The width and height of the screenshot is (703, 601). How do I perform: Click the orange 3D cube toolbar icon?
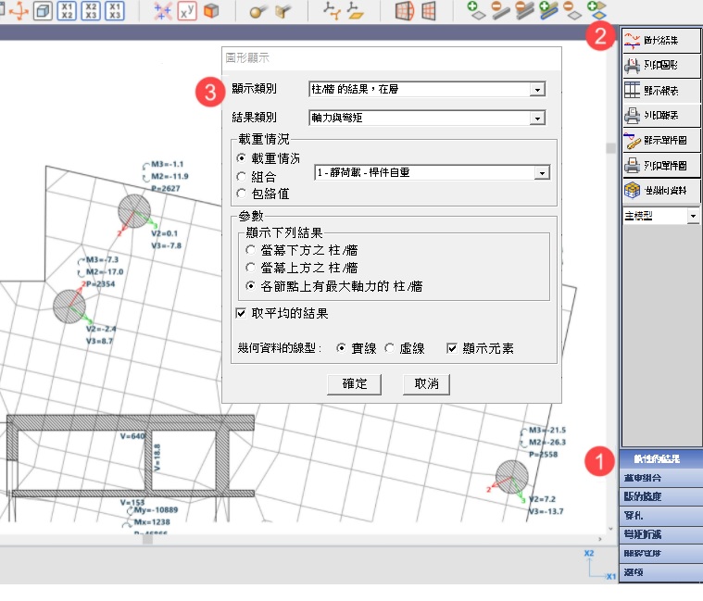point(212,11)
